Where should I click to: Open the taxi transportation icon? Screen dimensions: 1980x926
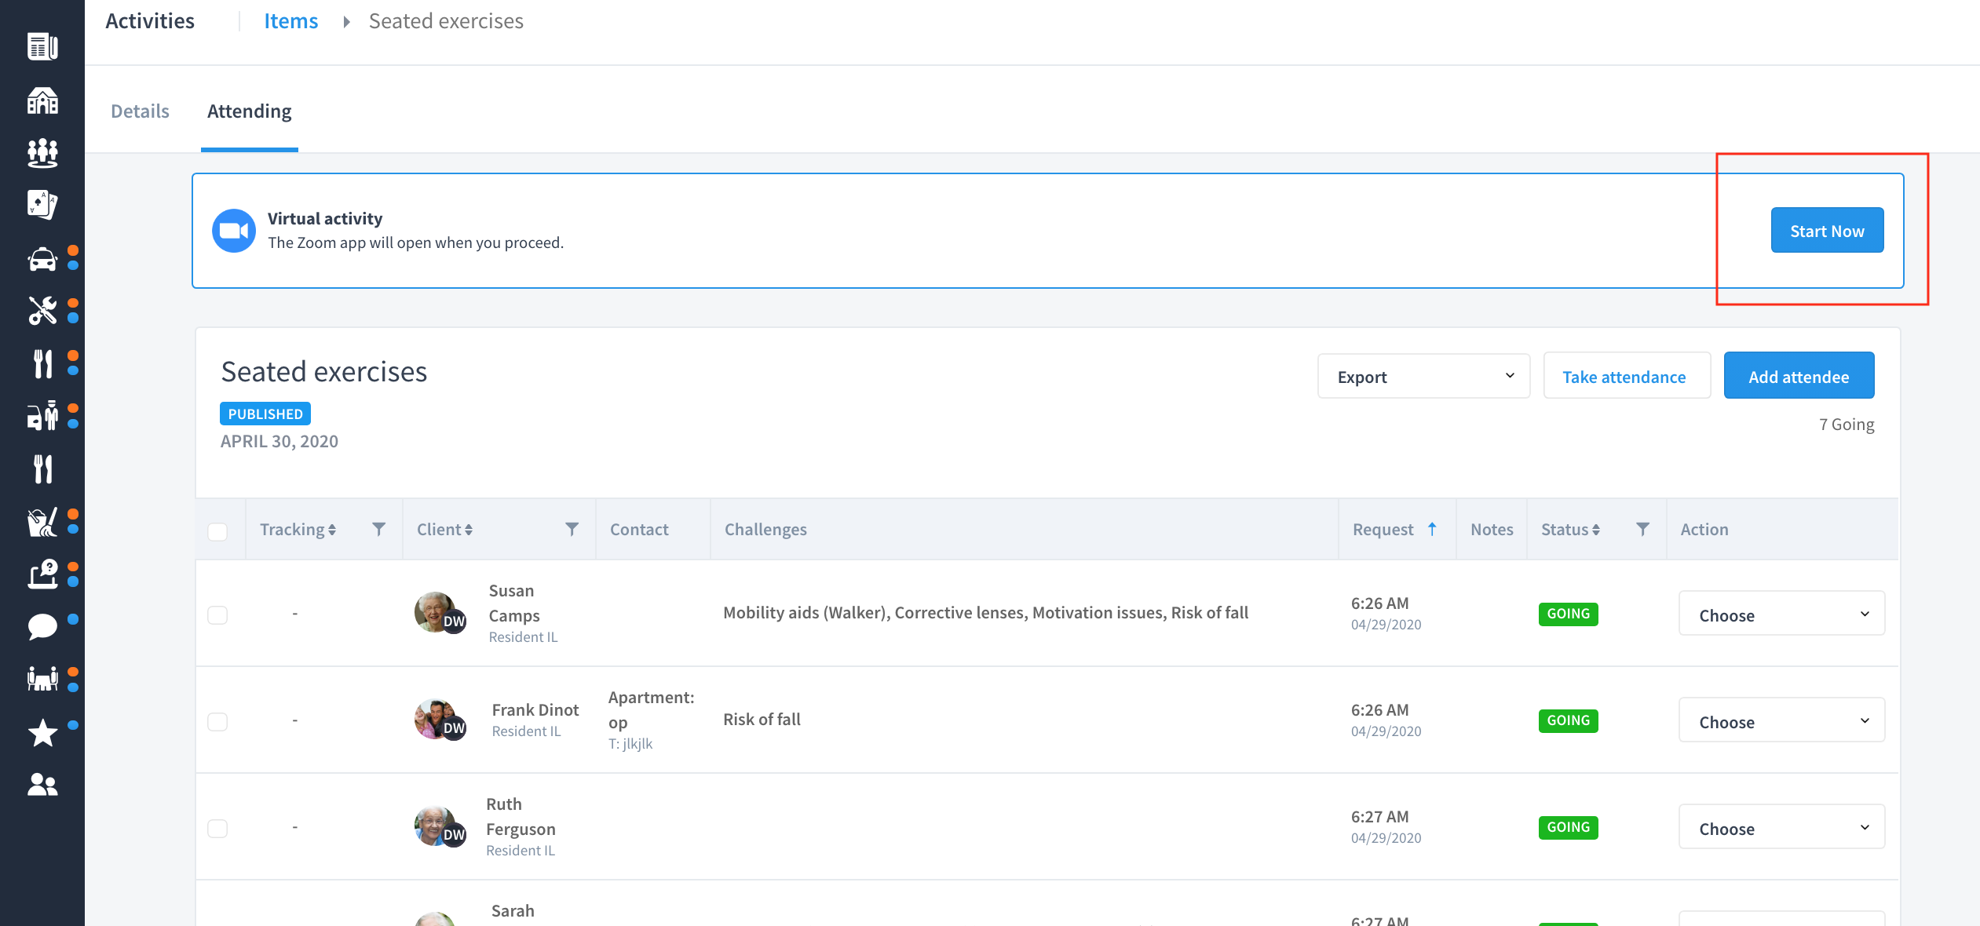pyautogui.click(x=42, y=259)
